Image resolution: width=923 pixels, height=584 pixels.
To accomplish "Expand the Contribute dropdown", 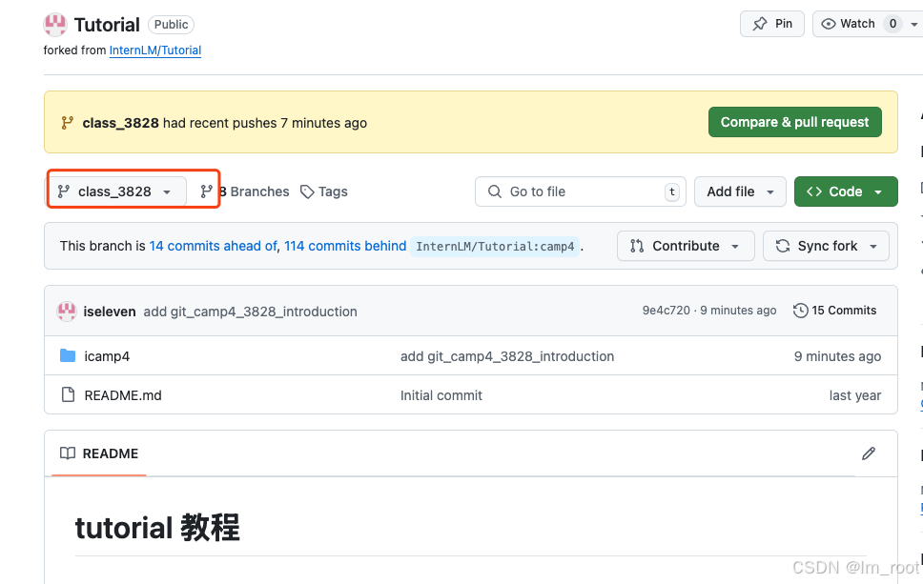I will (x=686, y=246).
